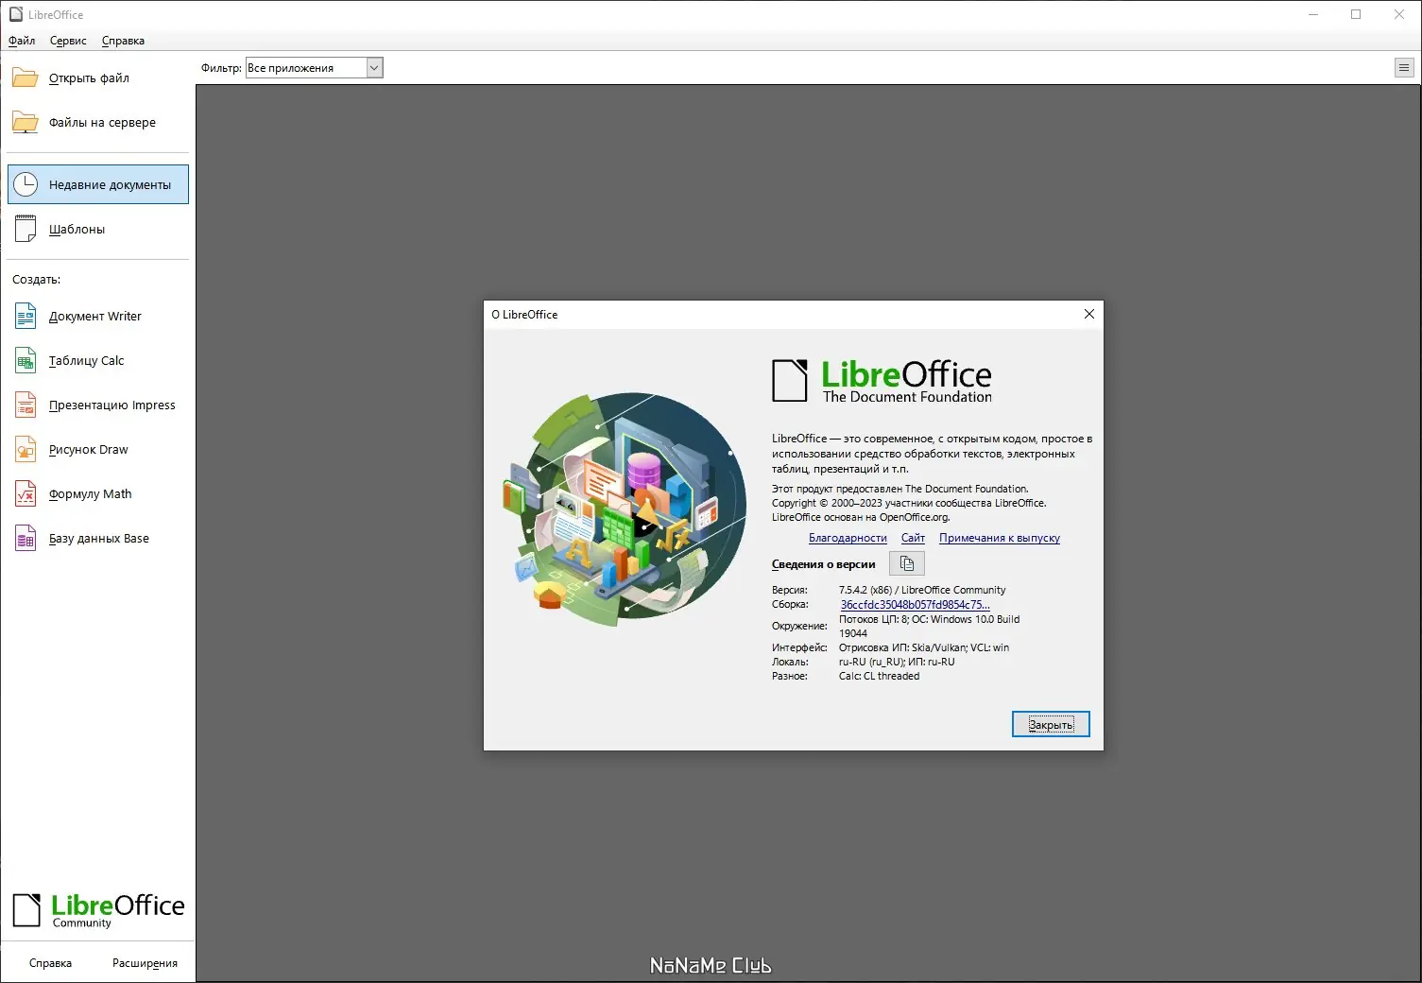The height and width of the screenshot is (983, 1422).
Task: Click the build hash link 36ccfdc35048b057fd9854c75
Action: point(916,605)
